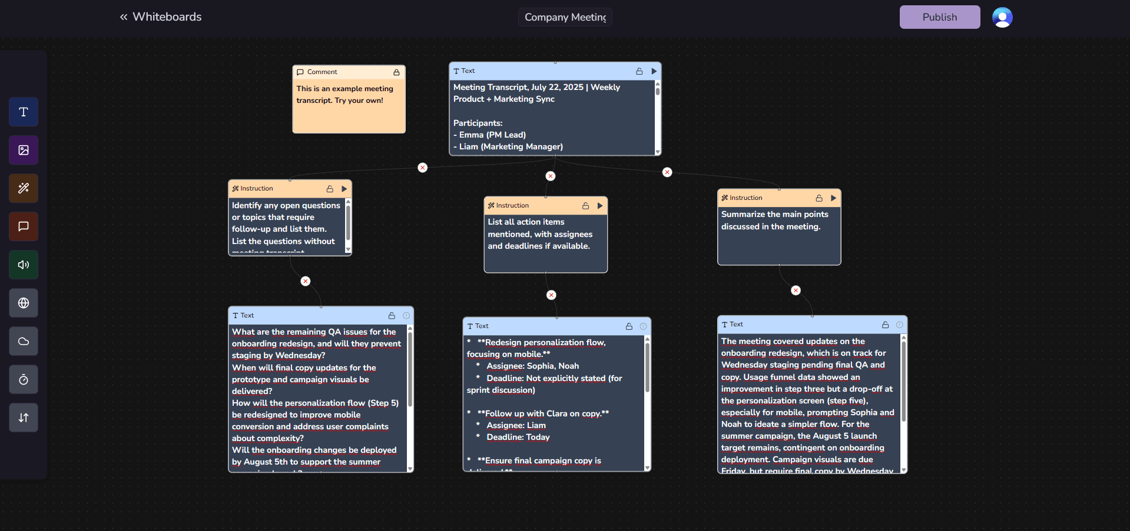Select the timer tool in sidebar
The image size is (1130, 531).
(x=24, y=379)
